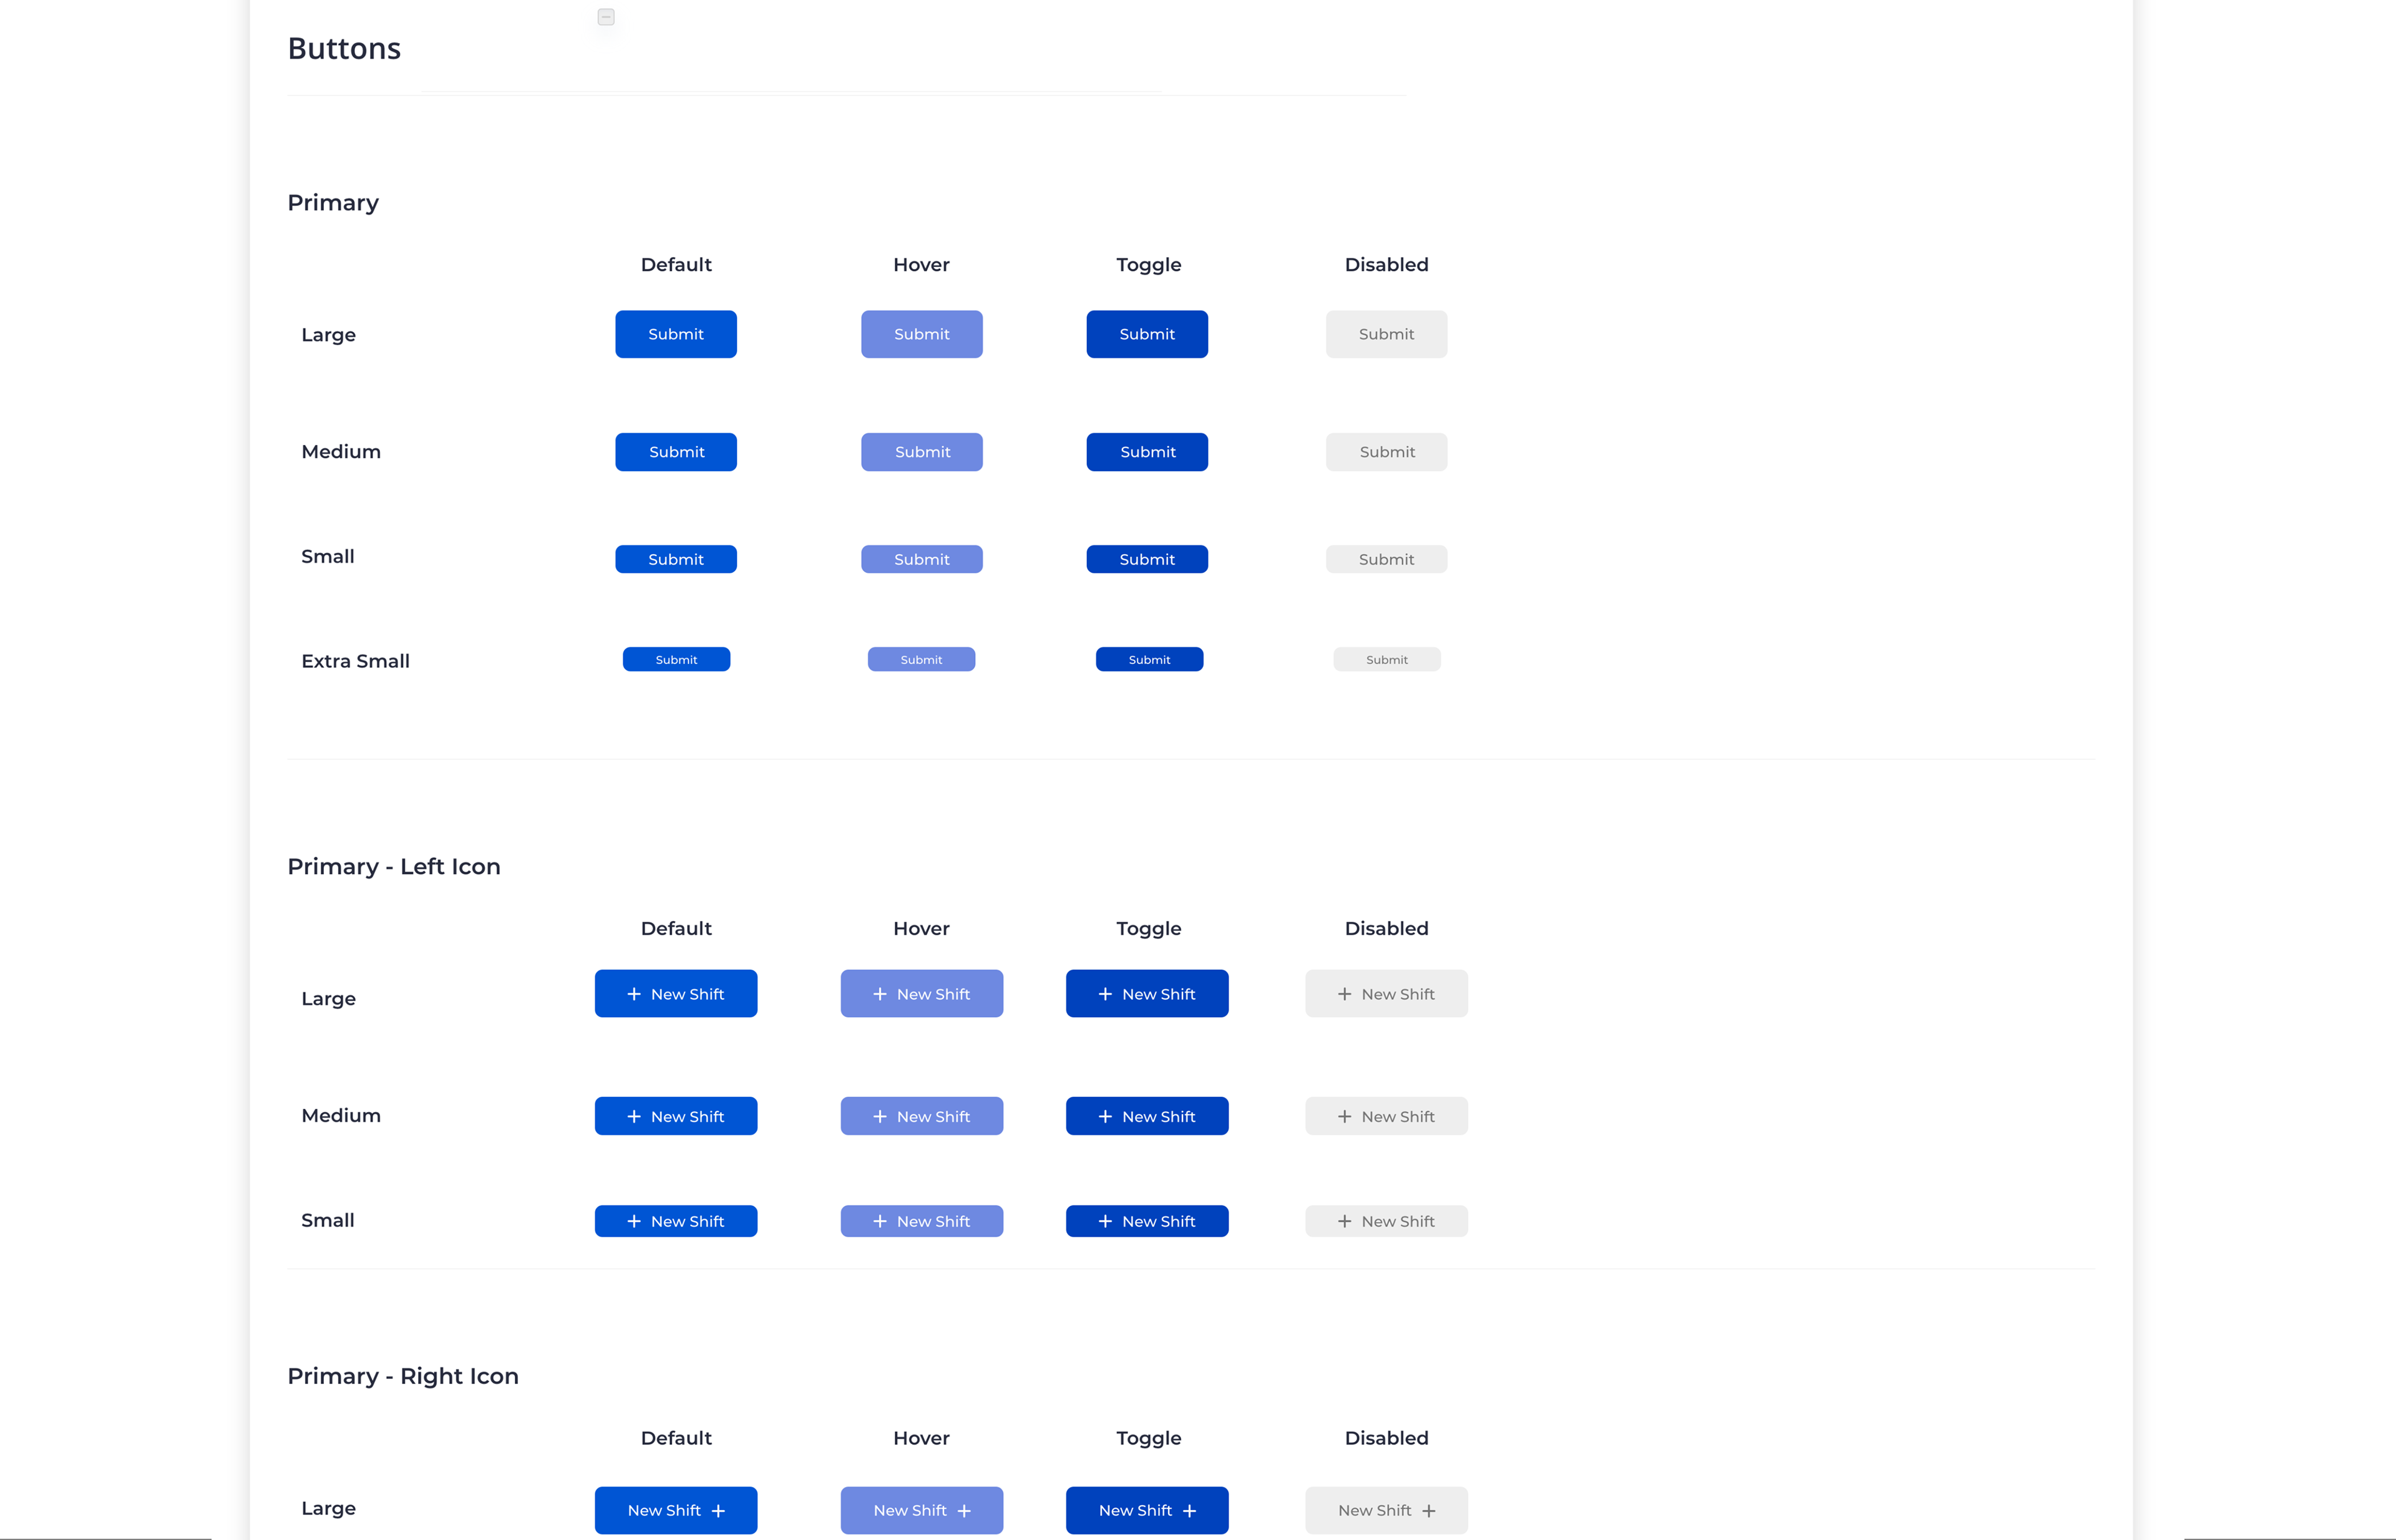Select Right Icon Large Toggle New Shift button
The width and height of the screenshot is (2396, 1540).
1147,1510
